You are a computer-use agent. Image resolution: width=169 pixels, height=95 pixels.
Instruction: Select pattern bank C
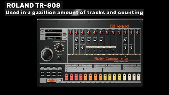pyautogui.click(x=54, y=73)
